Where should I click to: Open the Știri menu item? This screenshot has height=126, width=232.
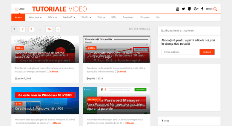pos(158,17)
